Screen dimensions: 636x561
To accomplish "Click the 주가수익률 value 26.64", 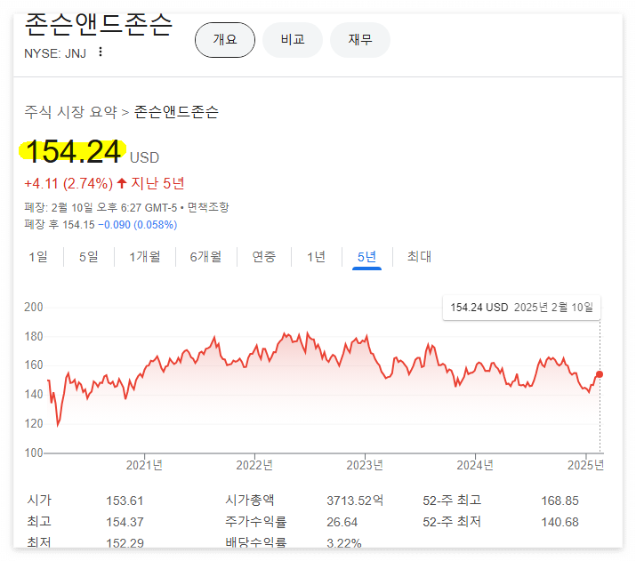I will point(342,522).
